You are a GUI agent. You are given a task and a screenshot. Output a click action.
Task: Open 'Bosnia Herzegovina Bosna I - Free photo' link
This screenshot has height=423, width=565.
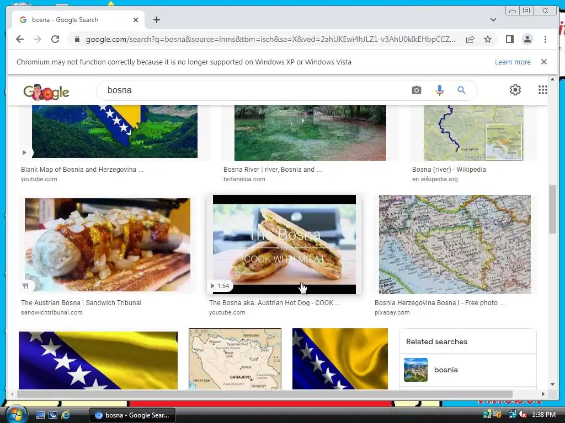[x=440, y=303]
